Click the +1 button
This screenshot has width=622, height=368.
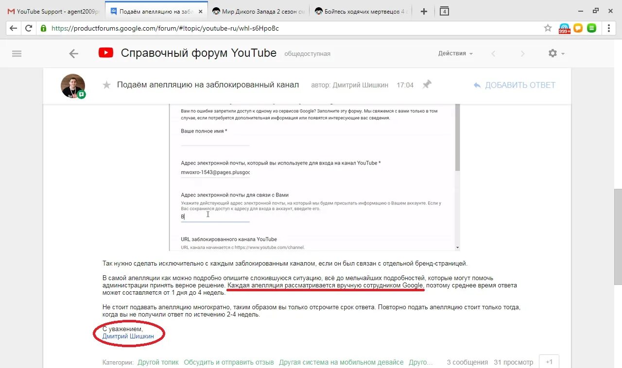point(549,362)
